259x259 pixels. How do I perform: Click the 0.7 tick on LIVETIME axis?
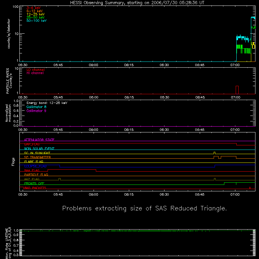[x=16, y=245]
